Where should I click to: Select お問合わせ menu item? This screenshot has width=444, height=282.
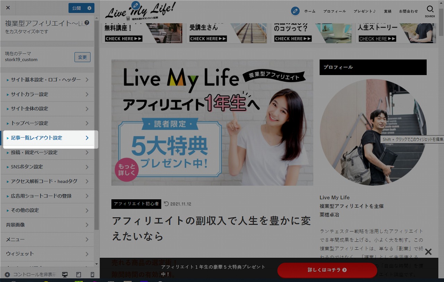point(408,11)
